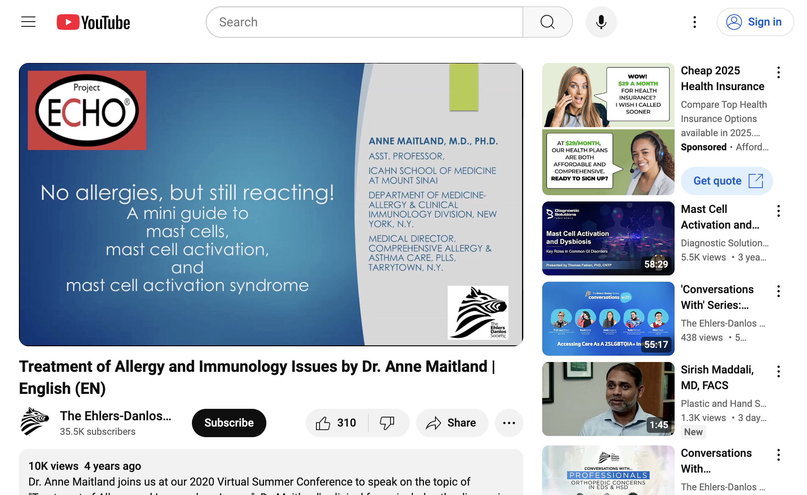The width and height of the screenshot is (807, 495).
Task: Open Sirish Maddali video thumbnail
Action: [608, 399]
